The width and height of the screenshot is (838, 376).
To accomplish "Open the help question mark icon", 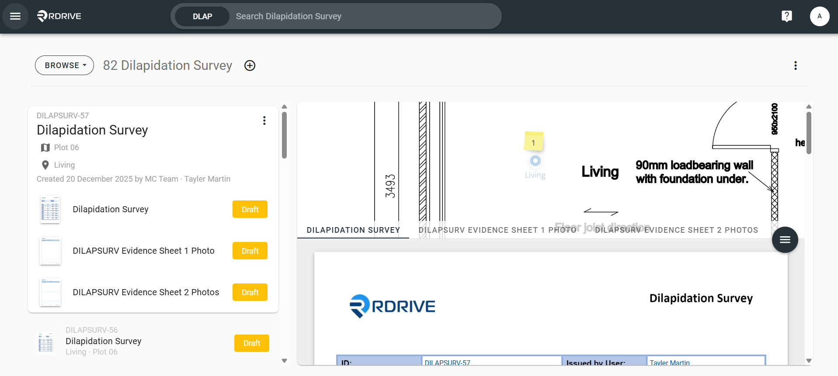I will click(786, 16).
